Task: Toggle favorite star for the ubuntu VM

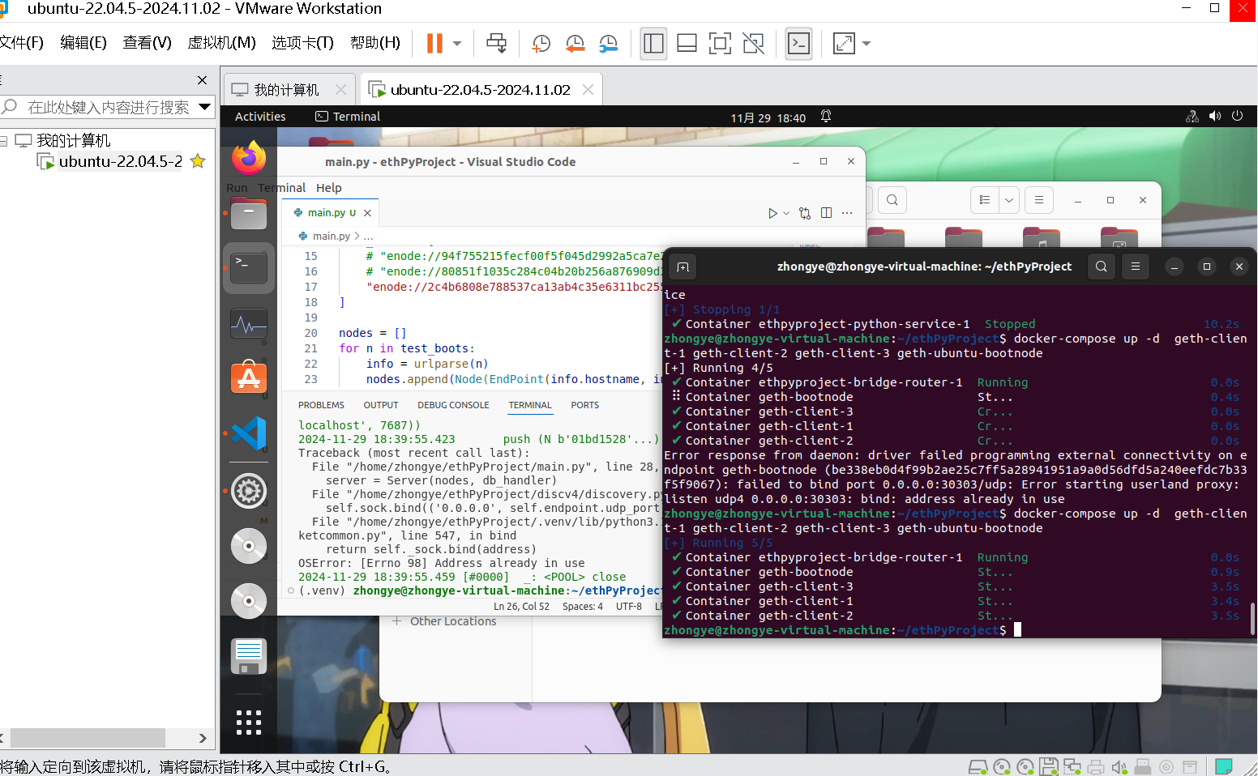Action: [x=198, y=161]
